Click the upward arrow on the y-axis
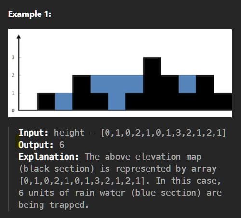This screenshot has width=241, height=218. (x=19, y=37)
